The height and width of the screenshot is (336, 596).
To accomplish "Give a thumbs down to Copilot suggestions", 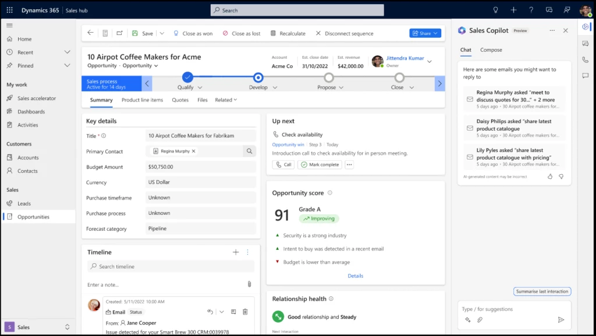I will [561, 176].
